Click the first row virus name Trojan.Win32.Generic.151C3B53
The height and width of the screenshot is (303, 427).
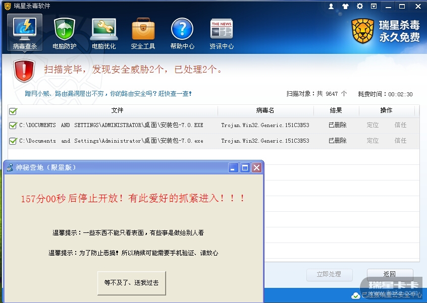point(265,125)
